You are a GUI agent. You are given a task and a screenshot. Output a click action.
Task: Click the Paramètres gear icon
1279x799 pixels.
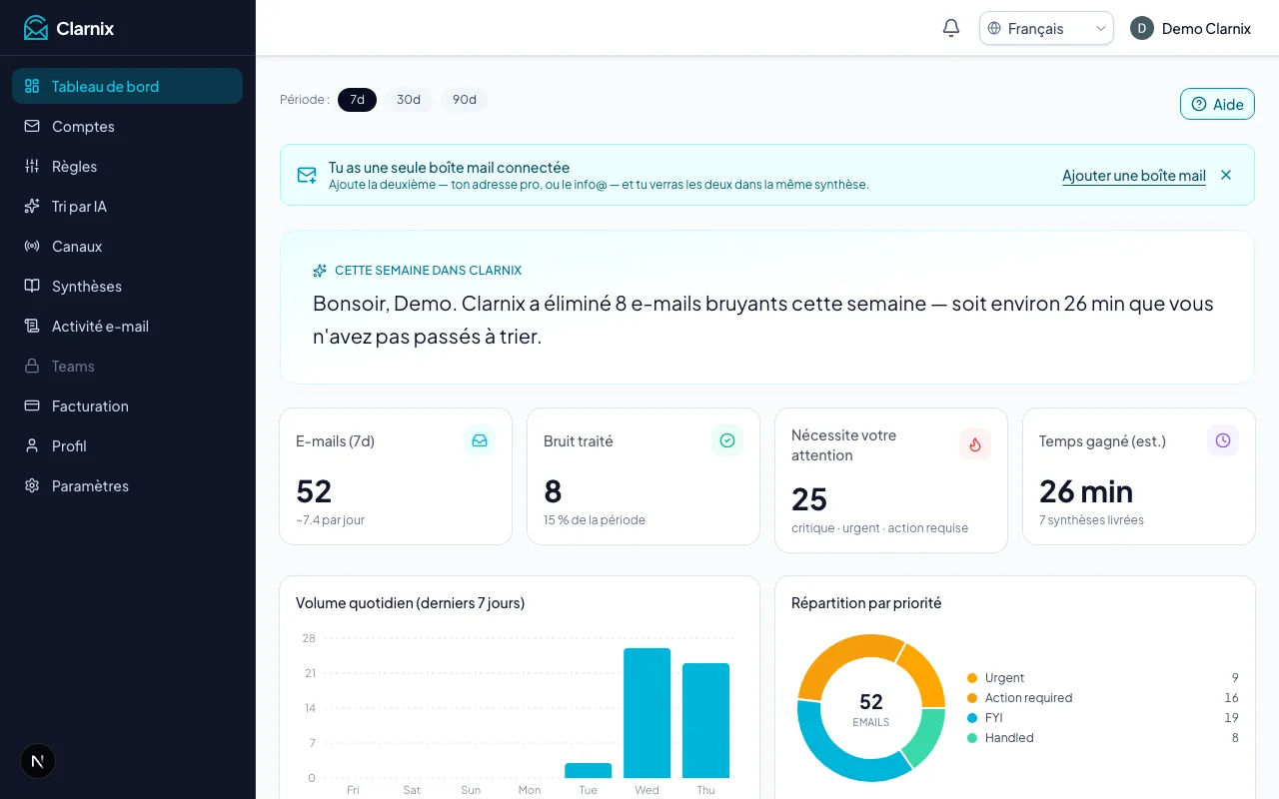click(x=32, y=485)
